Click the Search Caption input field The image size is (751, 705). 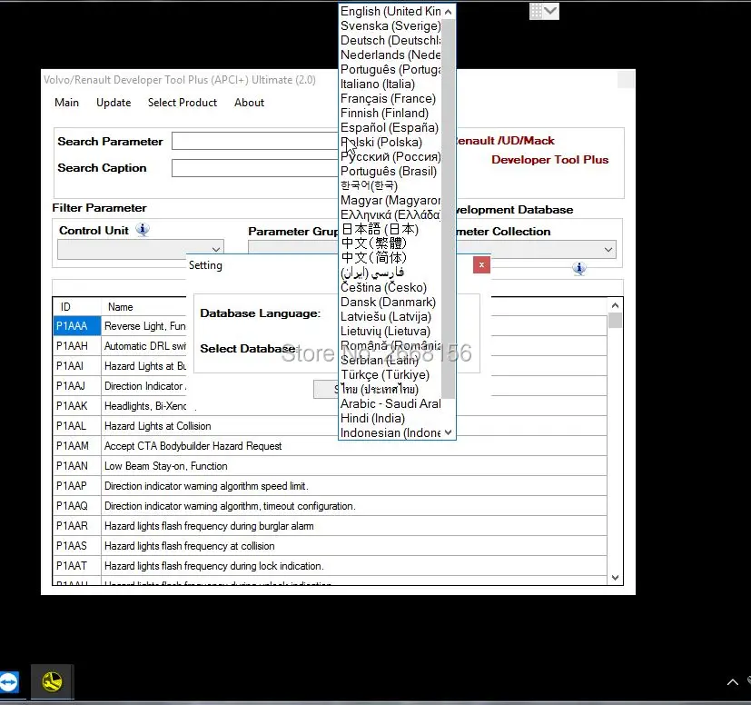[x=255, y=168]
